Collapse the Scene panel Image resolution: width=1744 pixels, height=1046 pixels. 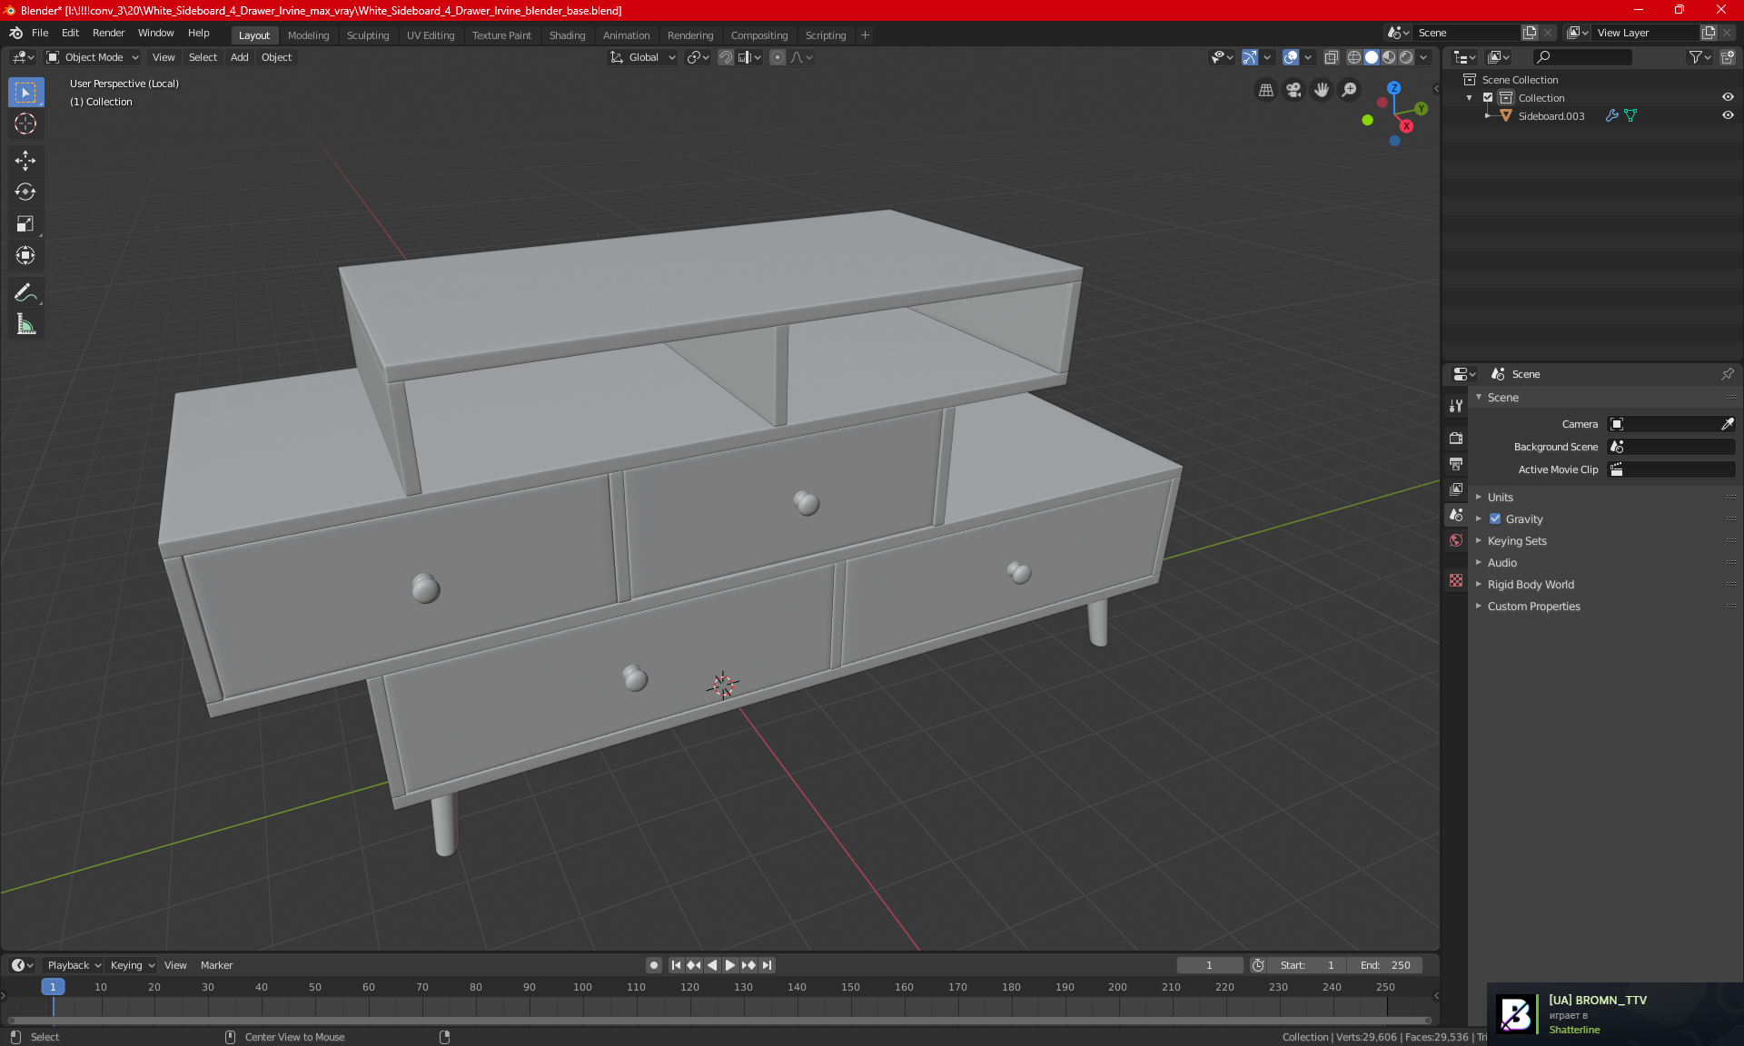[x=1502, y=398]
